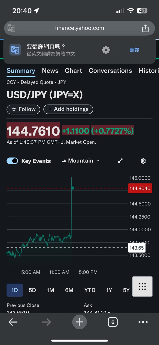Screen dimensions: 159x345
Task: Select the 1D time range
Action: tap(15, 290)
